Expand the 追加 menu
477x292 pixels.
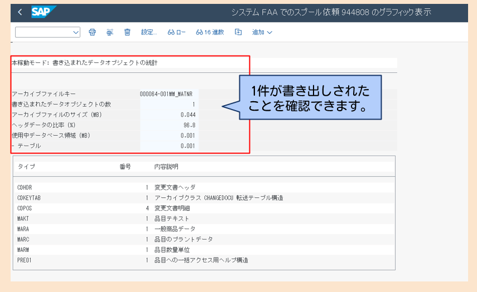[x=262, y=32]
